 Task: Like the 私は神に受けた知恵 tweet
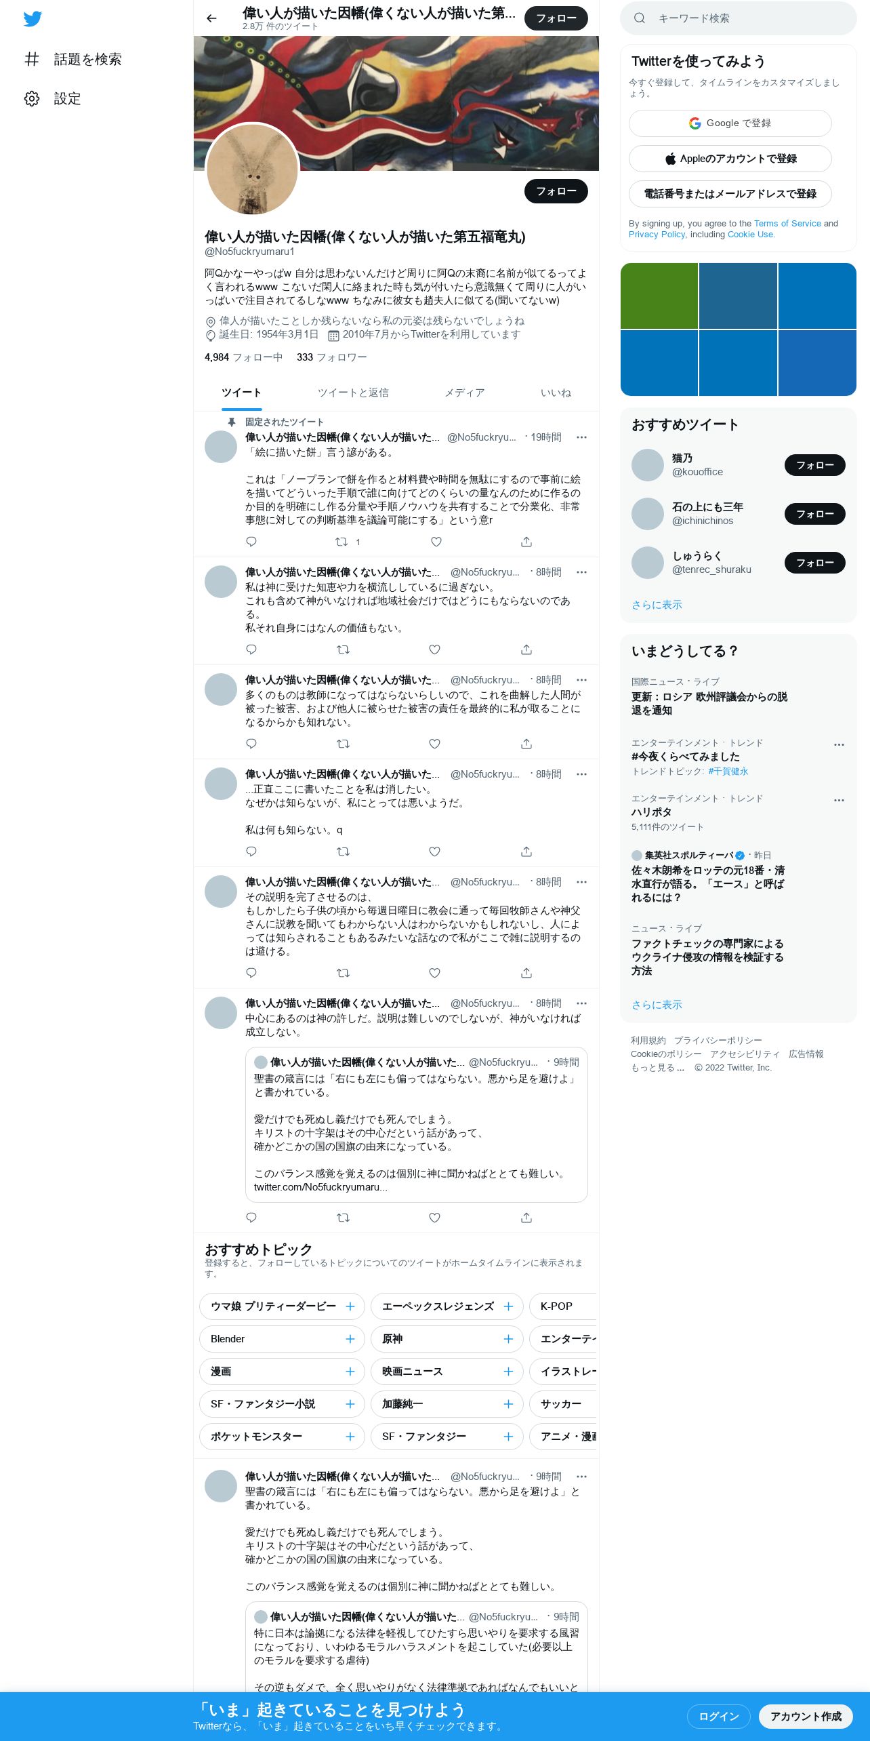coord(435,649)
